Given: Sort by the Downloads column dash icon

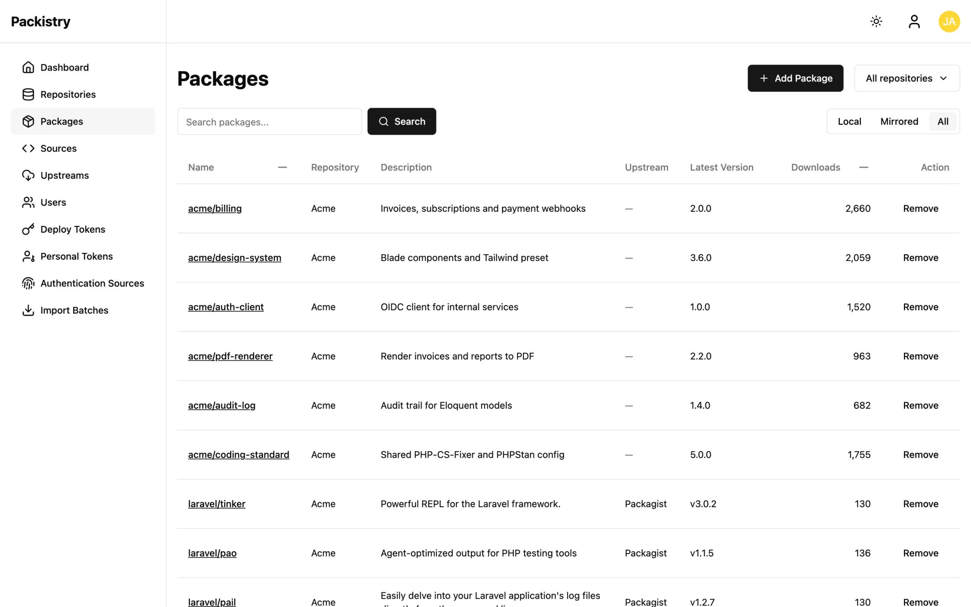Looking at the screenshot, I should 864,167.
